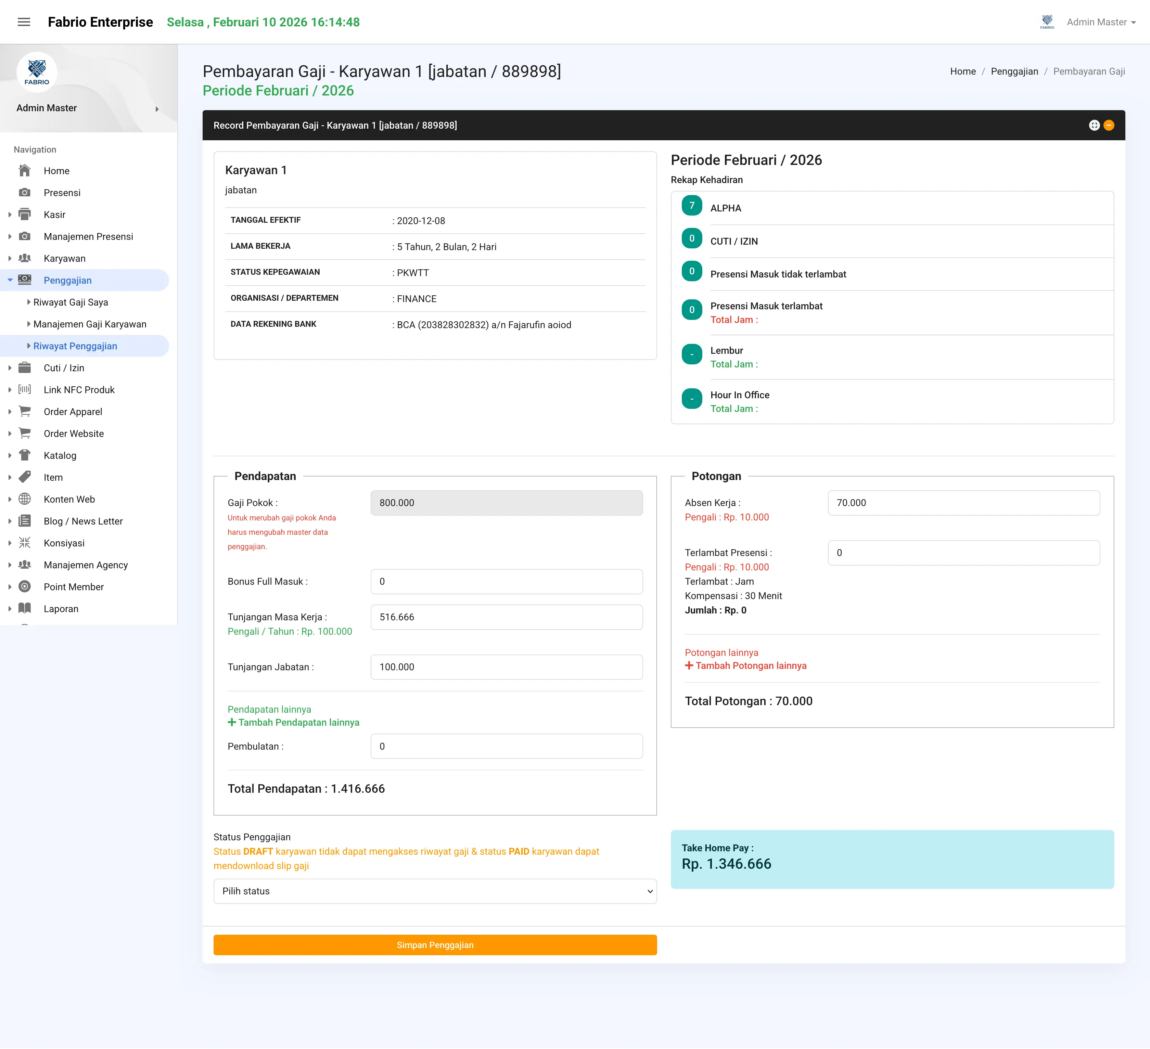
Task: Click the Point Member target icon
Action: [x=25, y=586]
